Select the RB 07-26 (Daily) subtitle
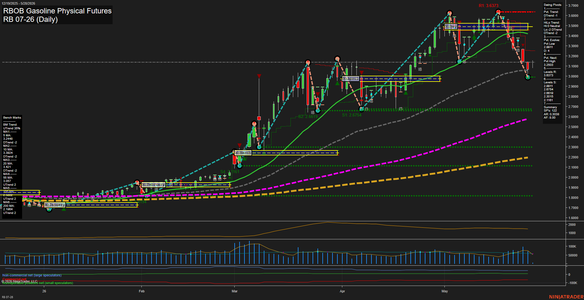This screenshot has height=300, width=584. (30, 19)
